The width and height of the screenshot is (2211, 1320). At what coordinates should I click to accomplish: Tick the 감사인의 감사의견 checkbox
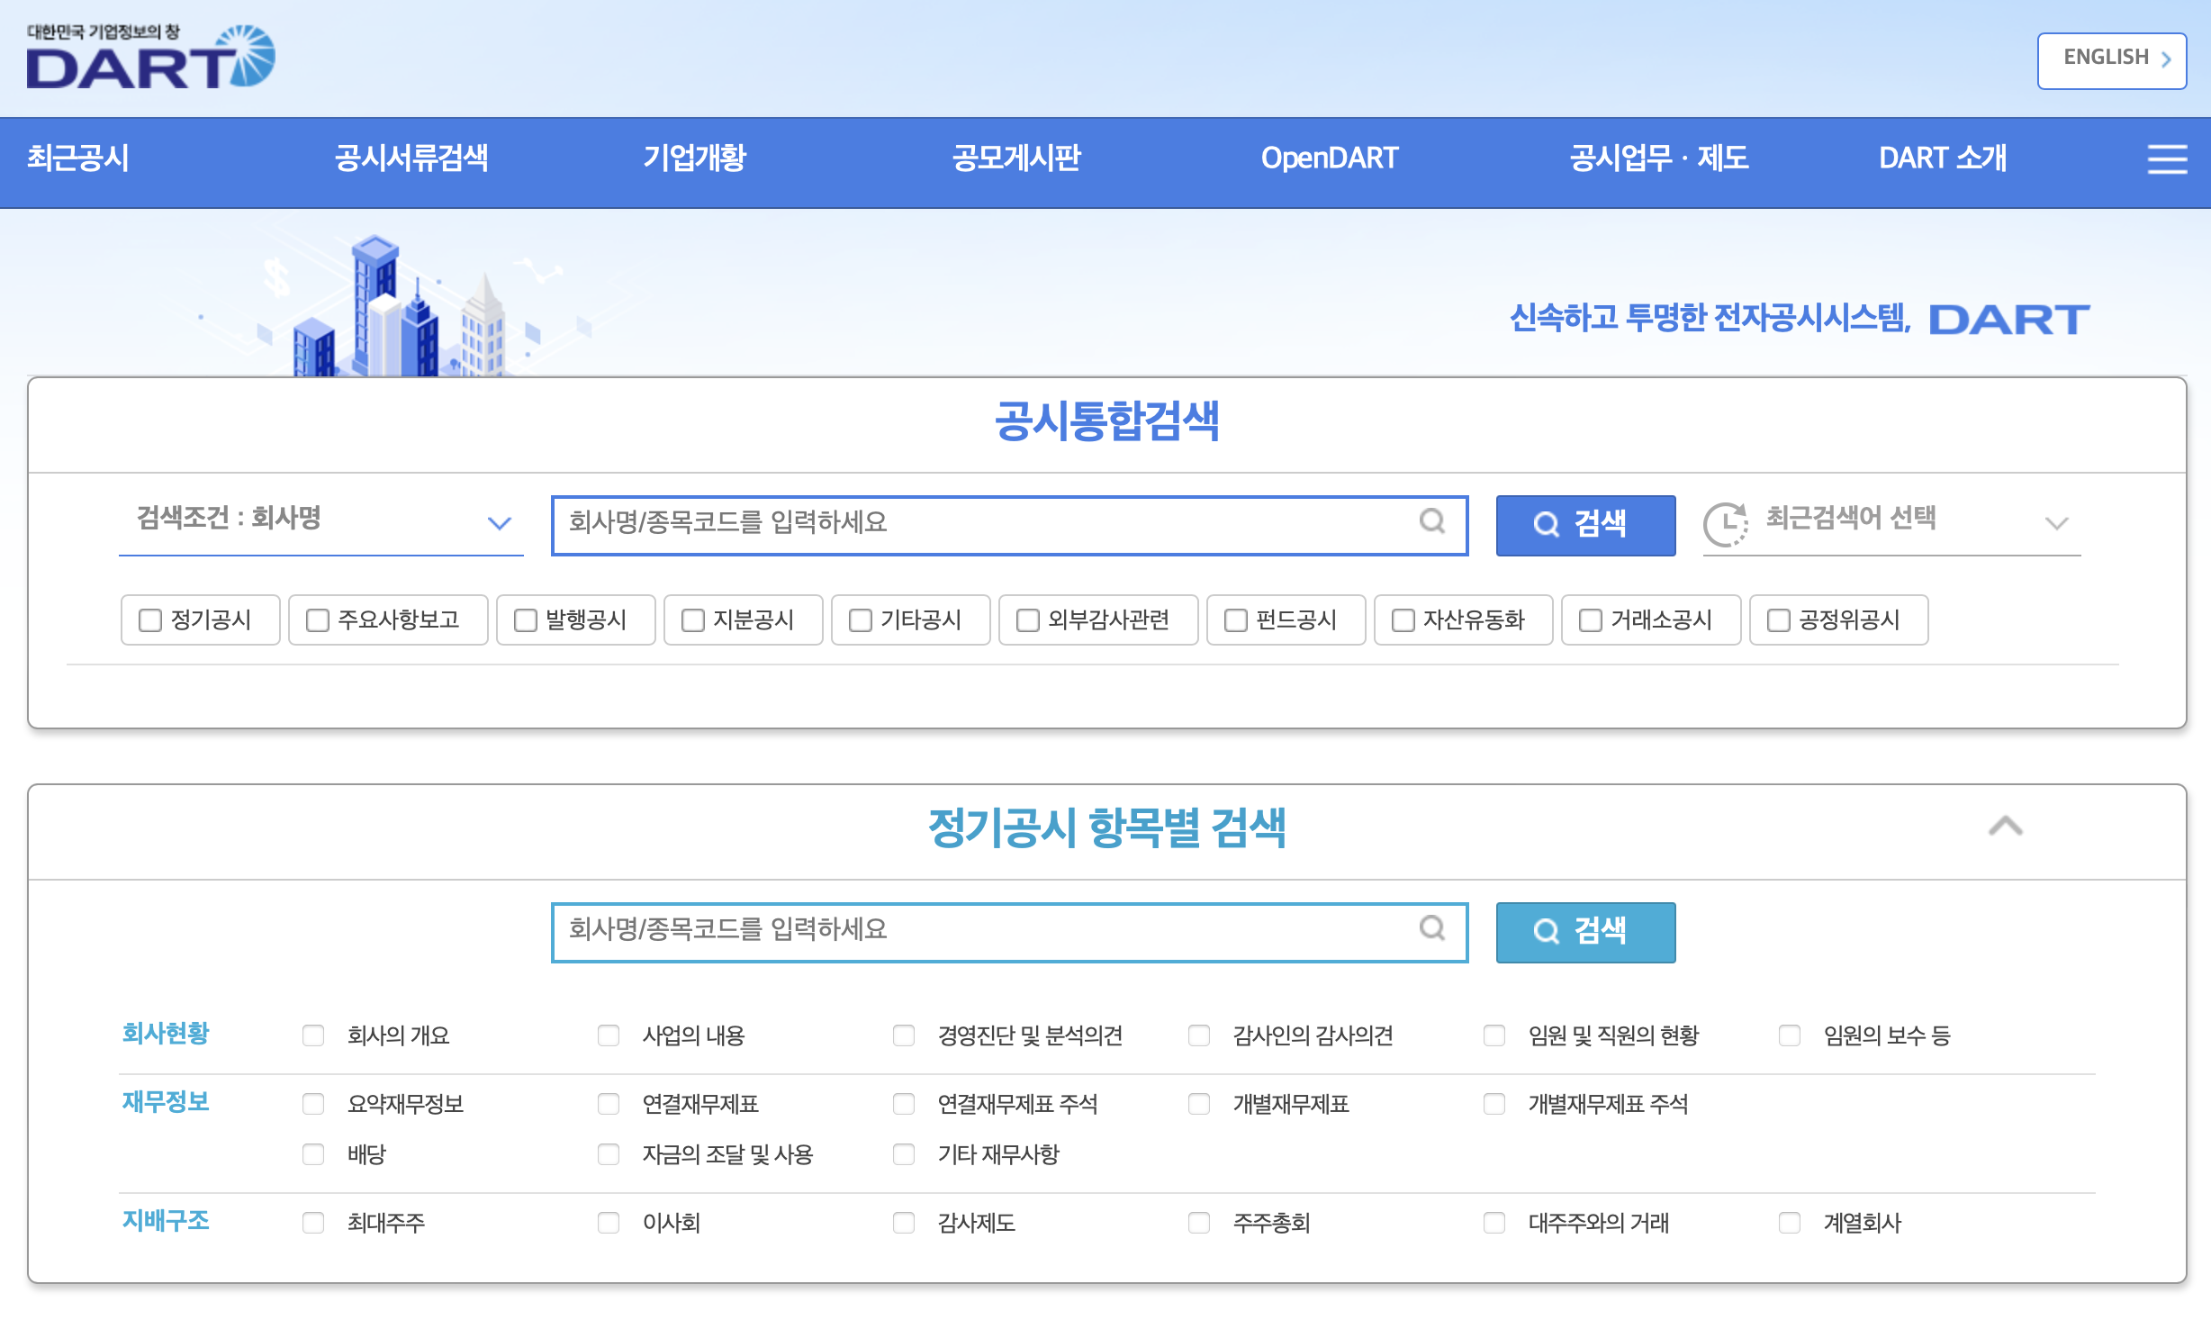(1199, 1035)
